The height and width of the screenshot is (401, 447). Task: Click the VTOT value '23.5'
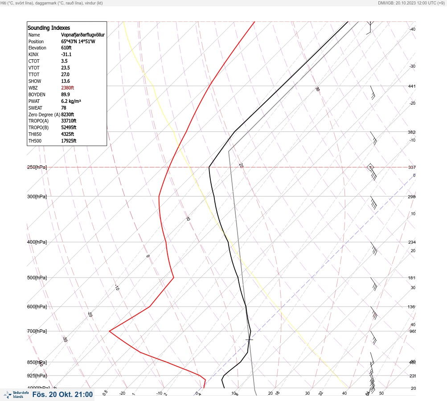(x=65, y=68)
